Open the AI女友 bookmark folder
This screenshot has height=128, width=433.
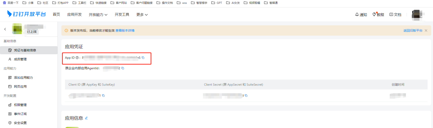tap(233, 3)
